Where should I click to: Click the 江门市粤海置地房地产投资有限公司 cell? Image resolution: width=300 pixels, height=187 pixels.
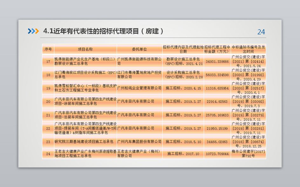[x=139, y=75]
